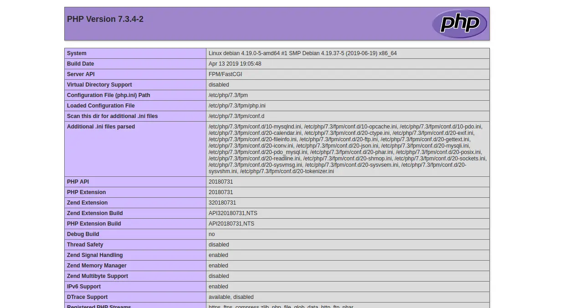Click the 'PHP Version 7.3.4-2' heading

point(105,19)
